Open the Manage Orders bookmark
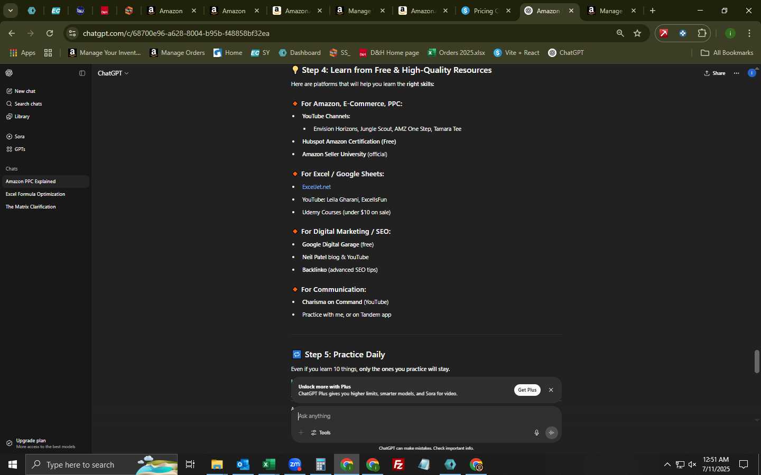The image size is (761, 475). click(x=178, y=53)
